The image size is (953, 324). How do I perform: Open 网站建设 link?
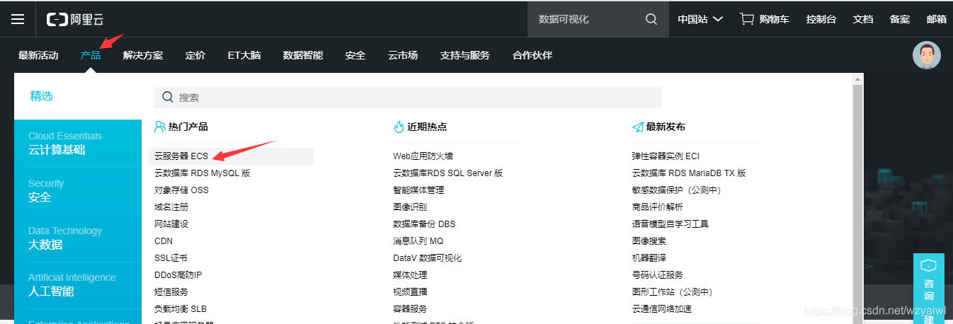click(171, 224)
